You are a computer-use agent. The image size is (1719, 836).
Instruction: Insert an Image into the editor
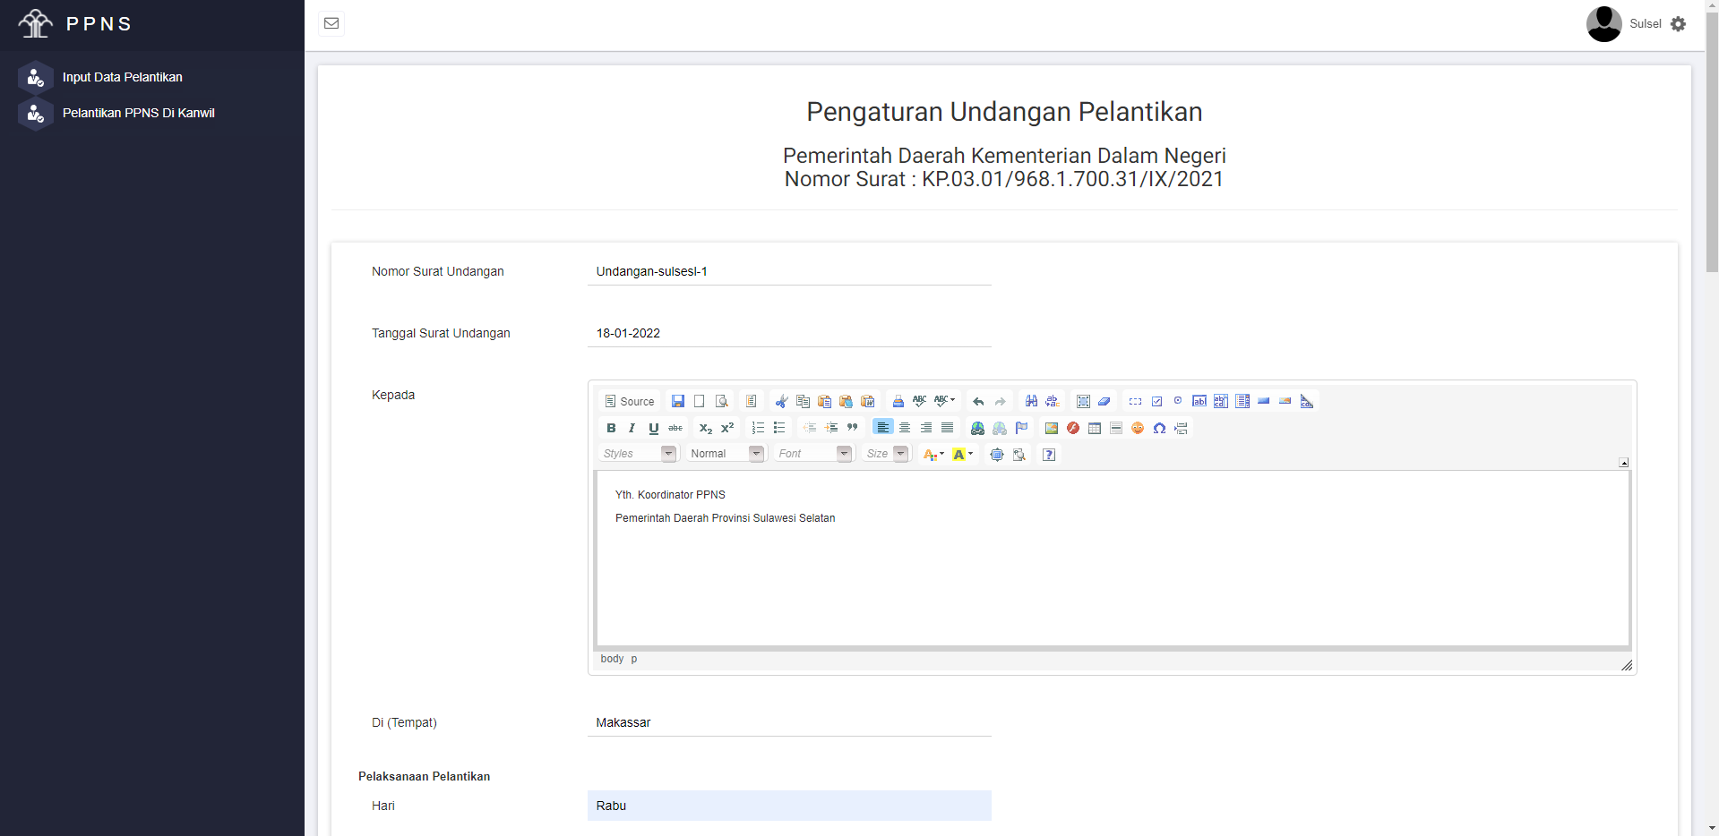click(1052, 428)
